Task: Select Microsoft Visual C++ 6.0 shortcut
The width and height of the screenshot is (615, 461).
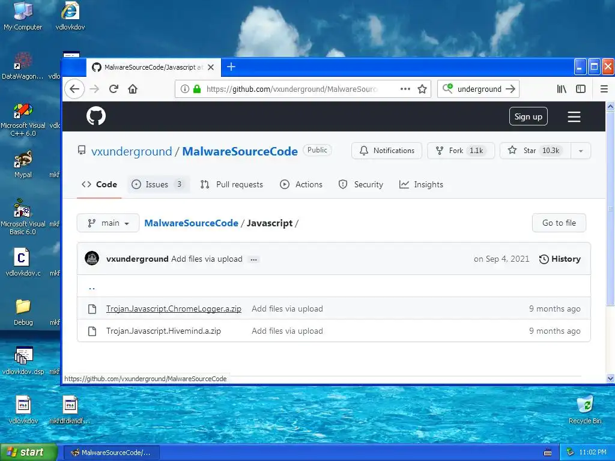Action: (23, 119)
